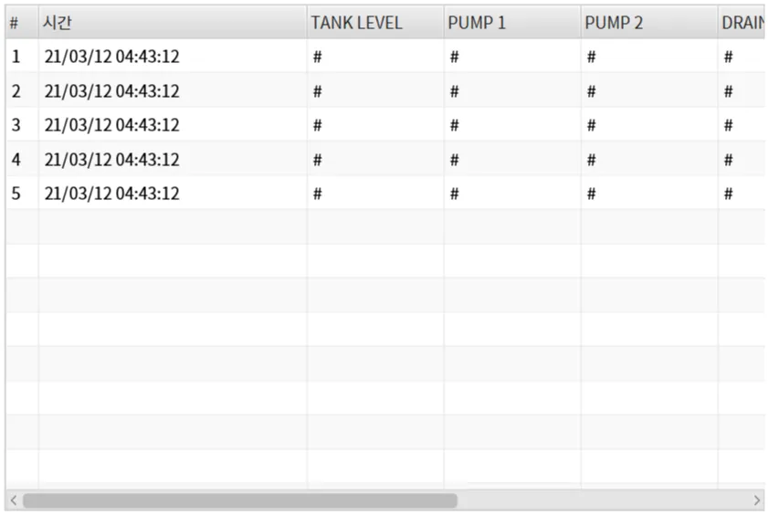Click the timestamp cell in row 4
Image resolution: width=768 pixels, height=515 pixels.
pos(111,160)
